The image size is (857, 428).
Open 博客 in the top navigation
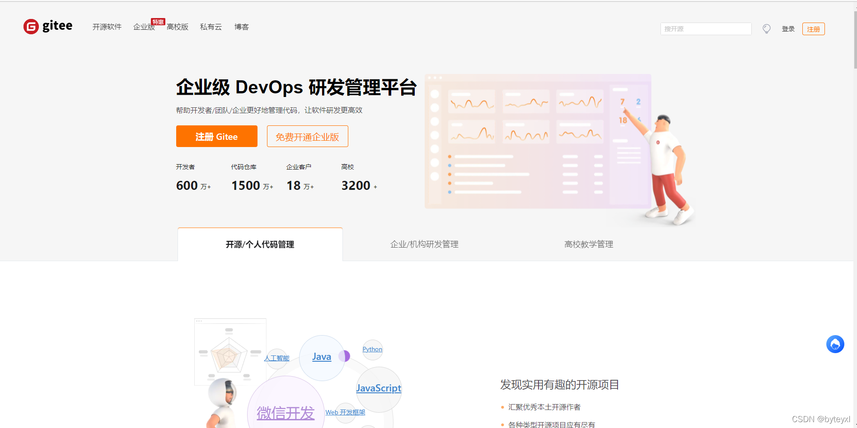click(242, 27)
